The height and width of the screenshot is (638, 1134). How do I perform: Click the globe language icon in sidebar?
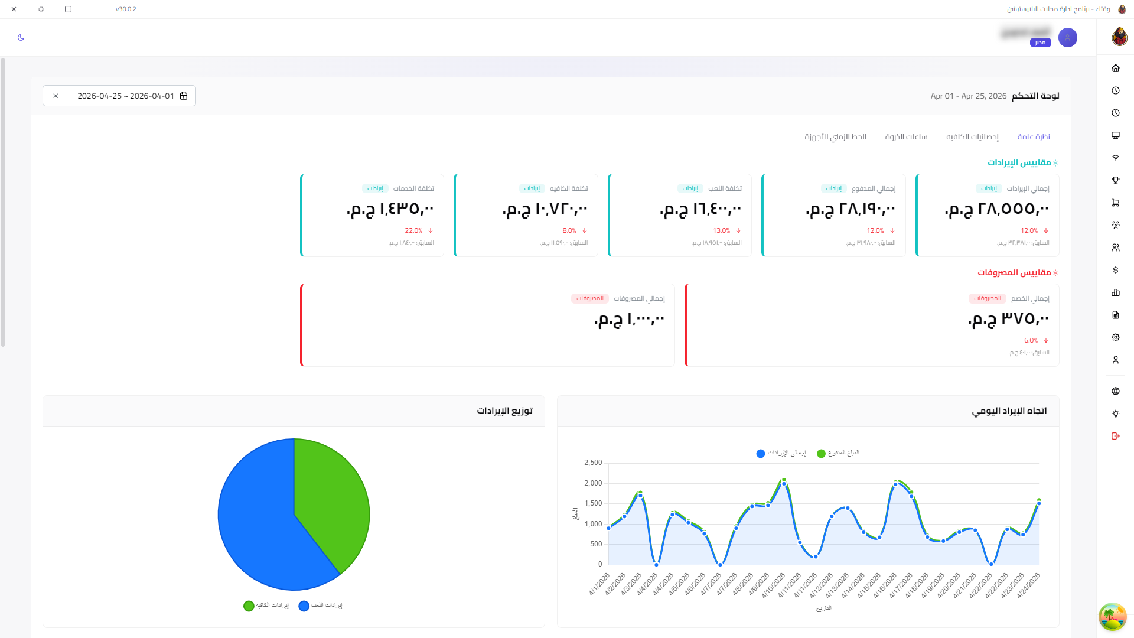click(x=1116, y=391)
